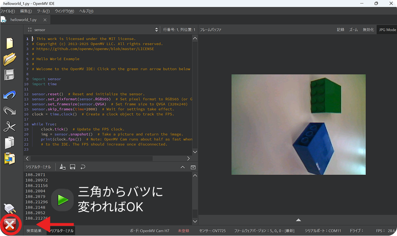
Task: Copy with the duplicate pages icon
Action: click(x=10, y=143)
